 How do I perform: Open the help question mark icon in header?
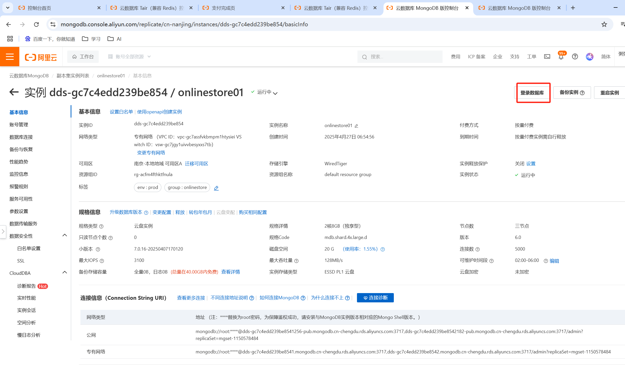click(x=575, y=56)
